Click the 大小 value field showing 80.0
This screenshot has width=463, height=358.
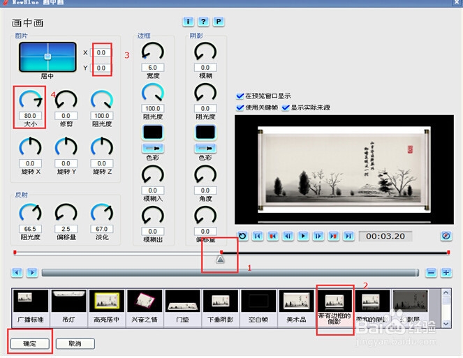(x=30, y=116)
